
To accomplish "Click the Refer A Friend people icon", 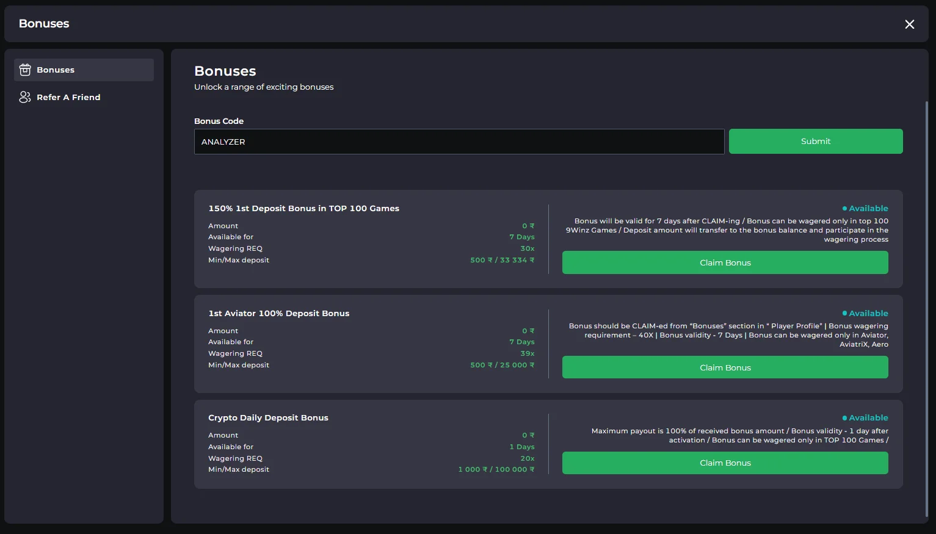I will coord(25,97).
